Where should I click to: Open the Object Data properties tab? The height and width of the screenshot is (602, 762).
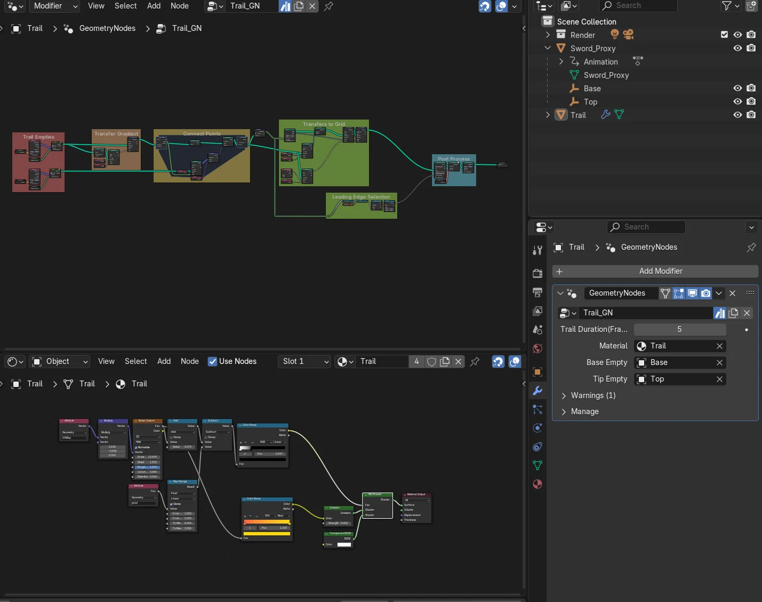tap(538, 465)
